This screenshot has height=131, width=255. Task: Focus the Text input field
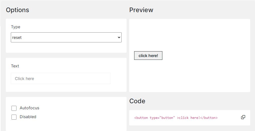pyautogui.click(x=61, y=78)
